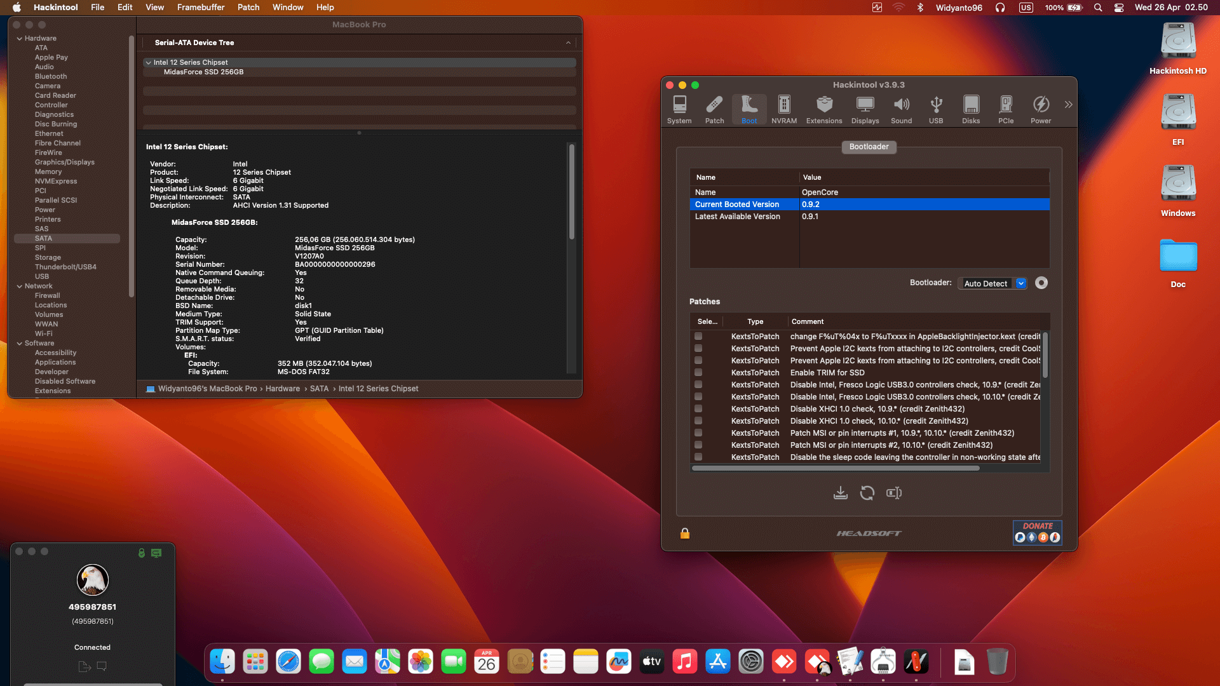Open the Trash in the Dock
This screenshot has height=686, width=1220.
point(998,662)
